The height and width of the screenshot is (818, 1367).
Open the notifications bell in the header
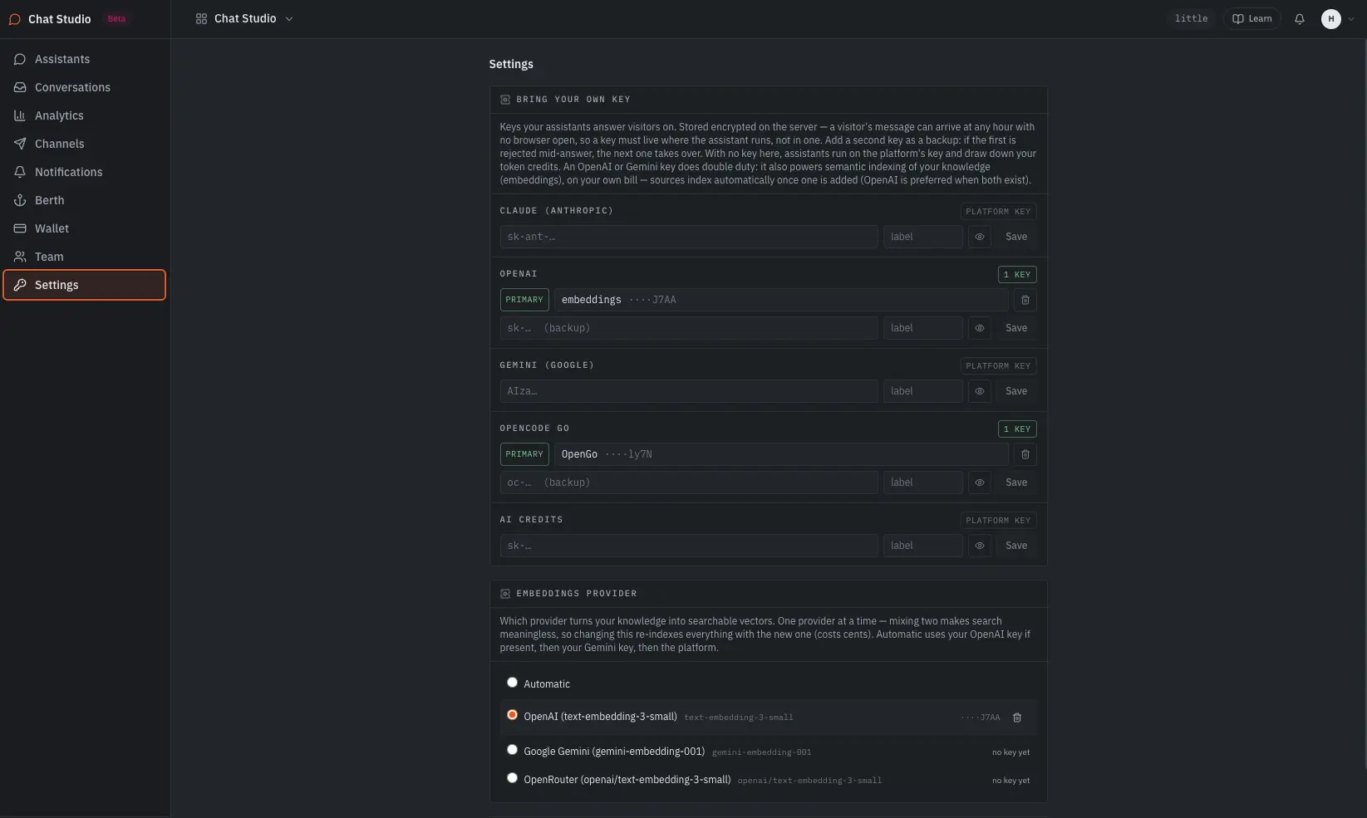tap(1300, 18)
